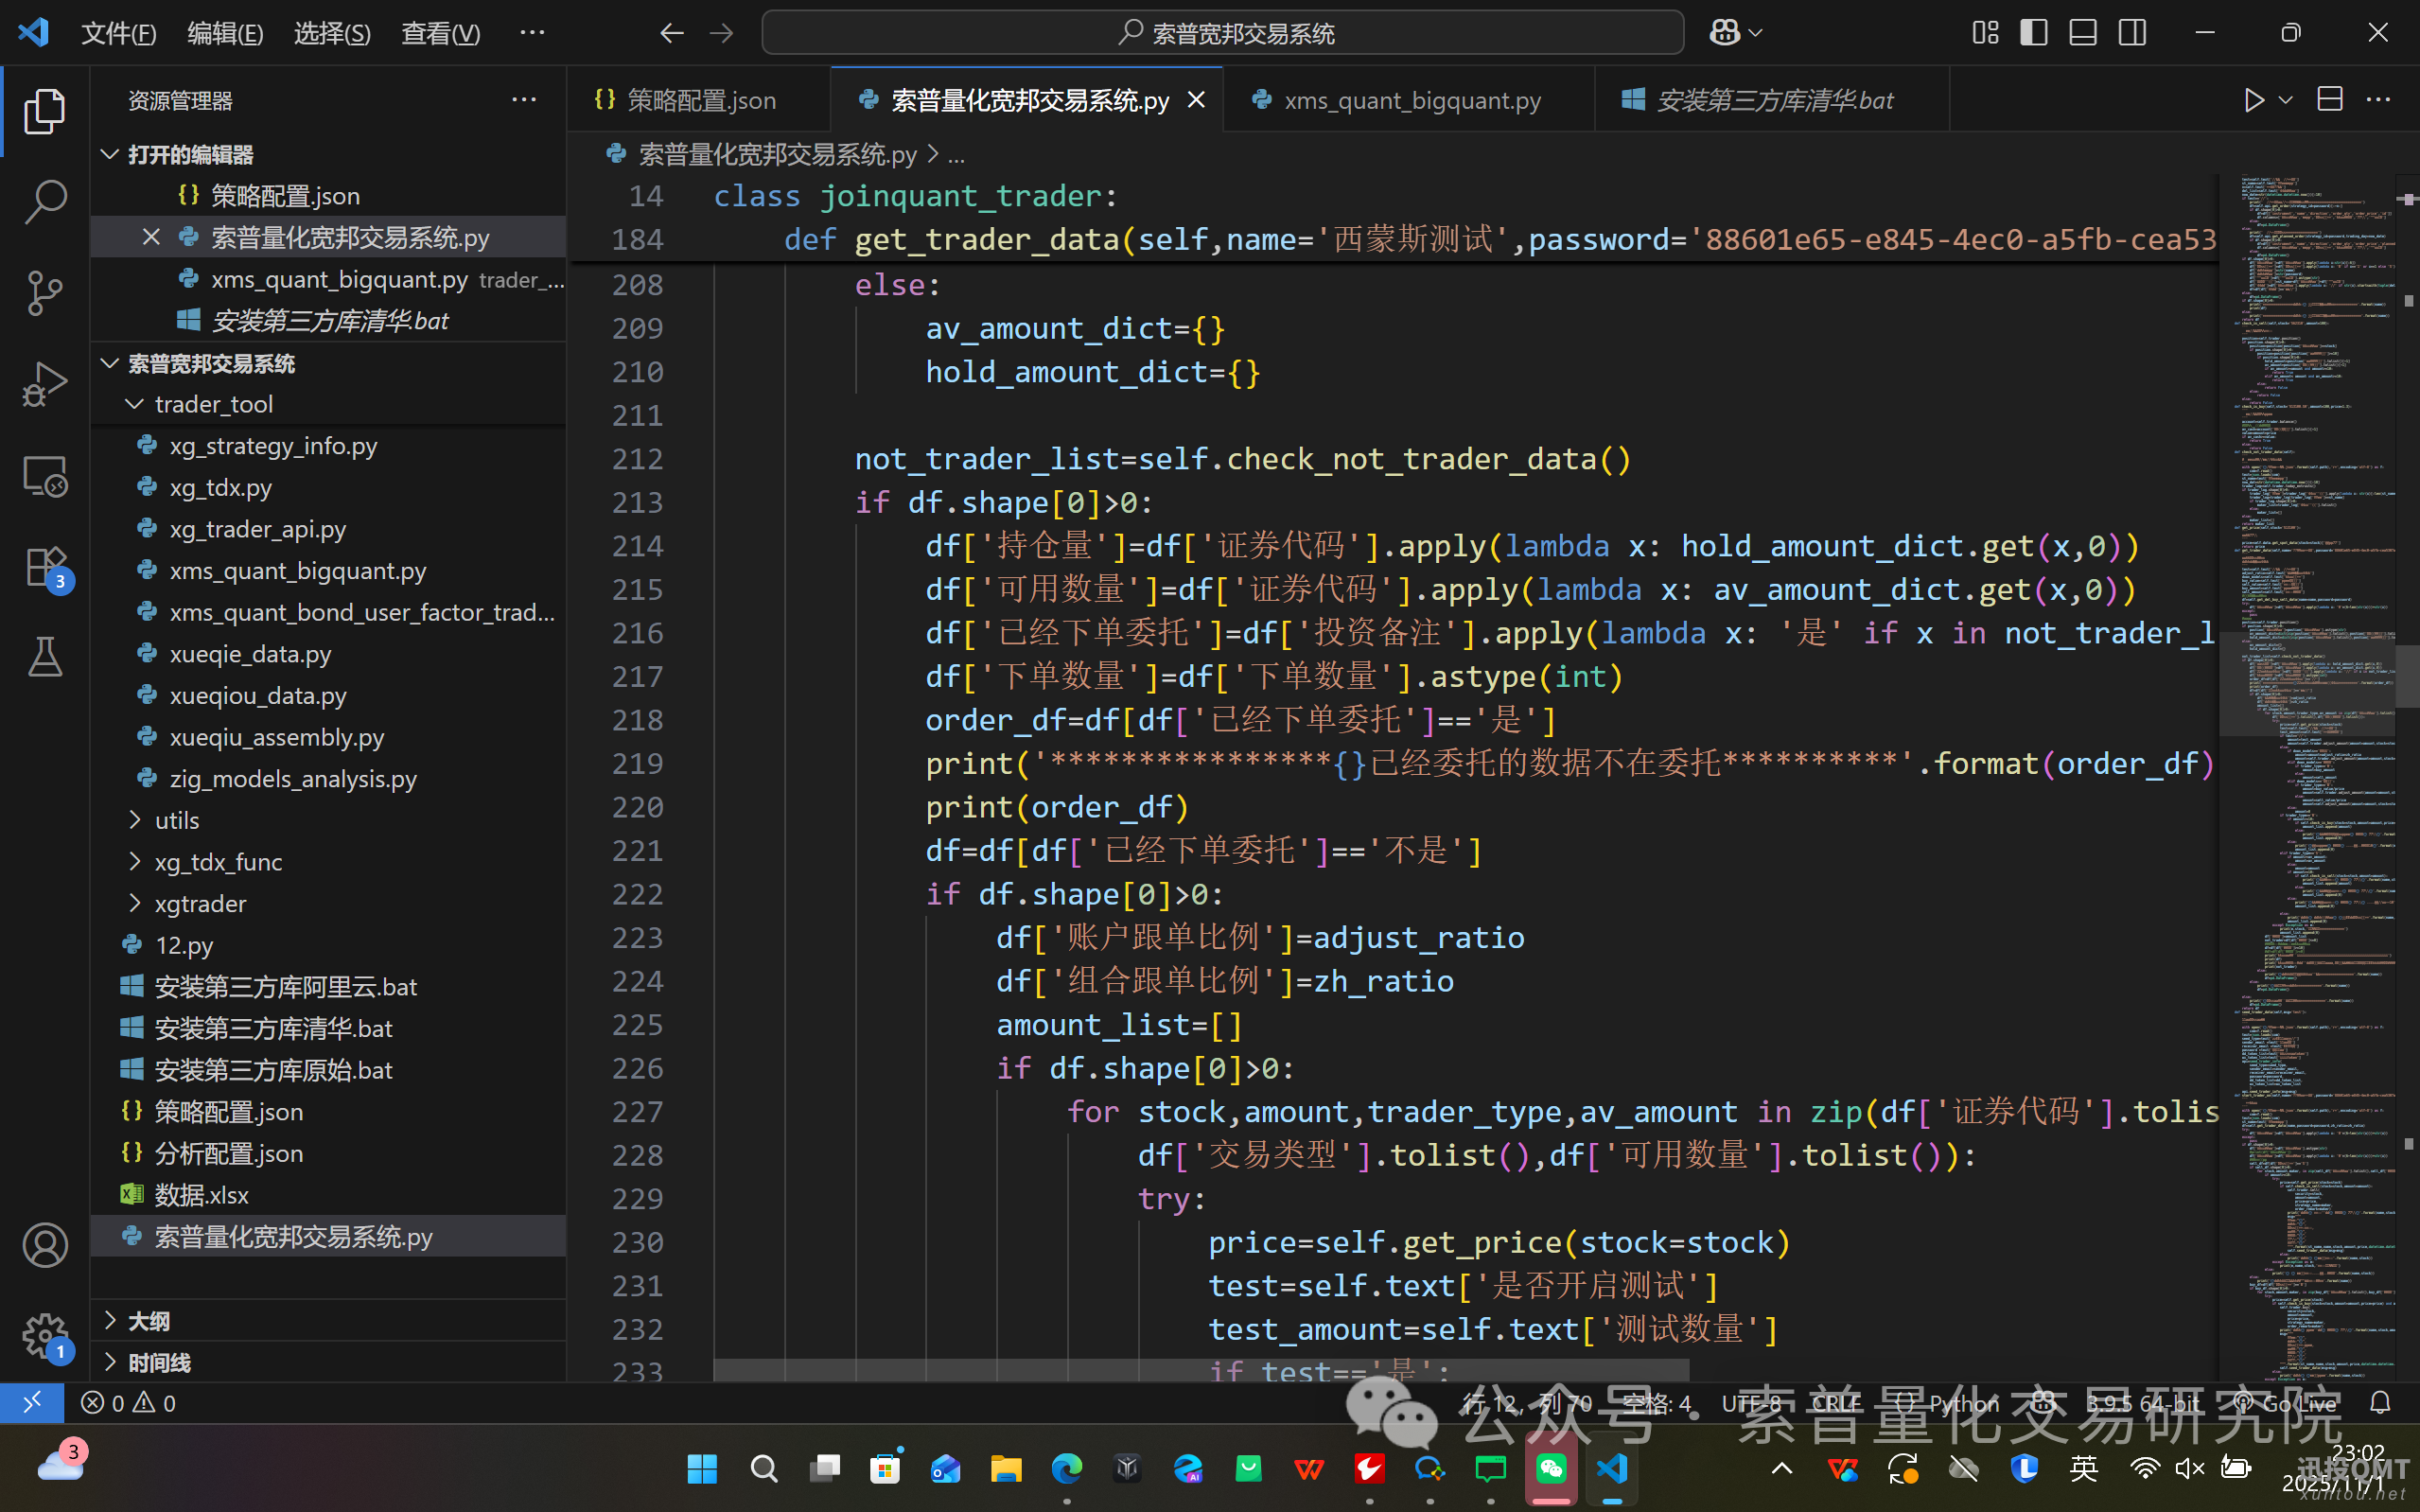Toggle the bottom panel layout button
This screenshot has height=1512, width=2420.
coord(2083,33)
